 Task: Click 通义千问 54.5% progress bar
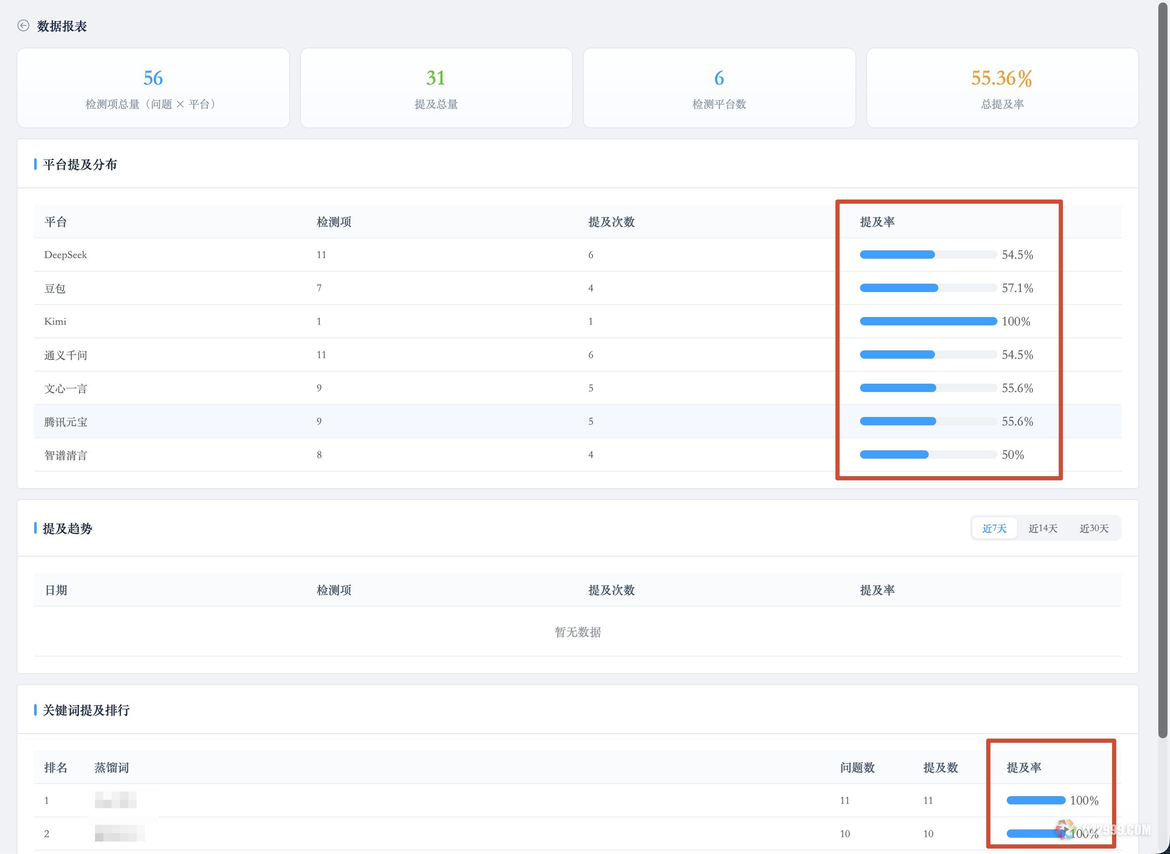(x=928, y=355)
